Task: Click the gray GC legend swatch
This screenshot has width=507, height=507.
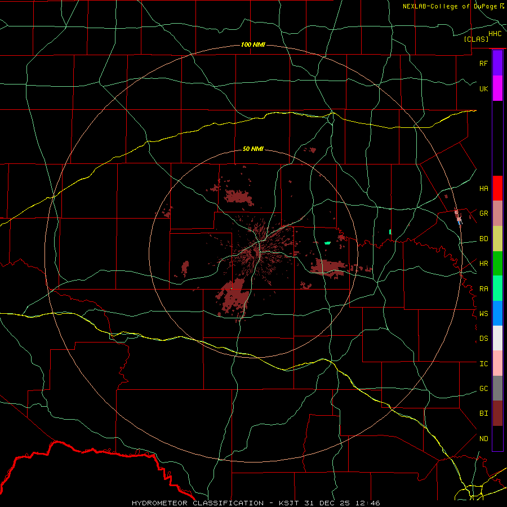Action: click(x=497, y=388)
